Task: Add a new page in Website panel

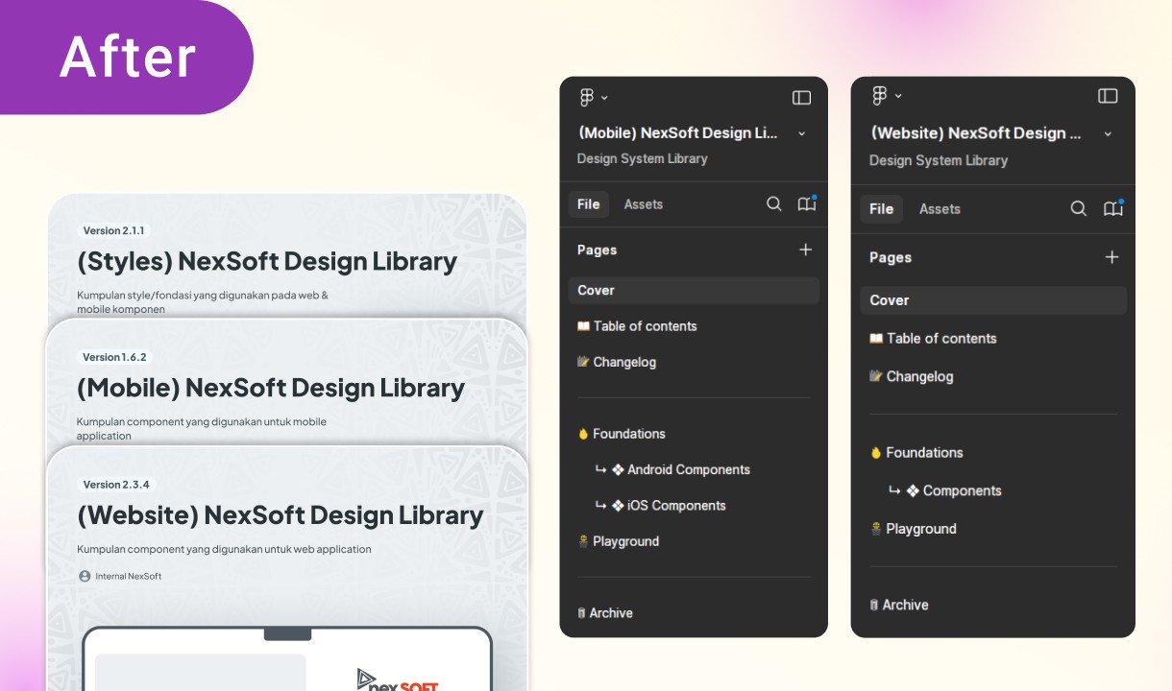Action: pyautogui.click(x=1111, y=257)
